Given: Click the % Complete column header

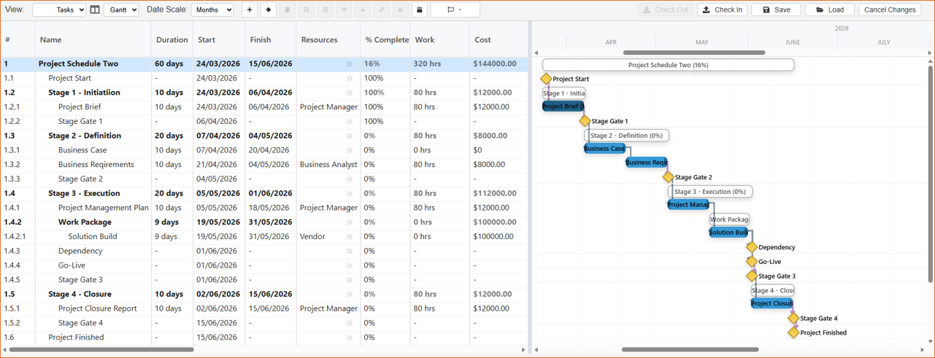Looking at the screenshot, I should [387, 40].
